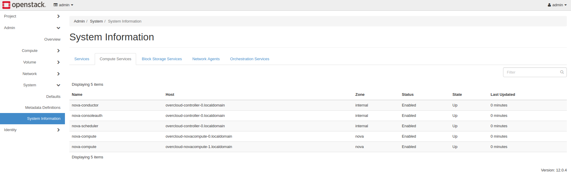This screenshot has height=175, width=571.
Task: Click Enabled status in nova-consoleauth row
Action: tap(409, 116)
